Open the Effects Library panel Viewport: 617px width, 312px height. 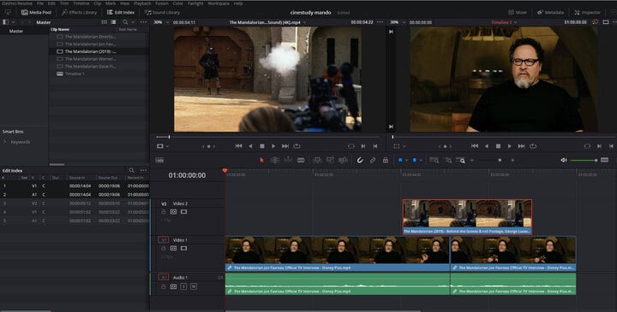click(80, 12)
